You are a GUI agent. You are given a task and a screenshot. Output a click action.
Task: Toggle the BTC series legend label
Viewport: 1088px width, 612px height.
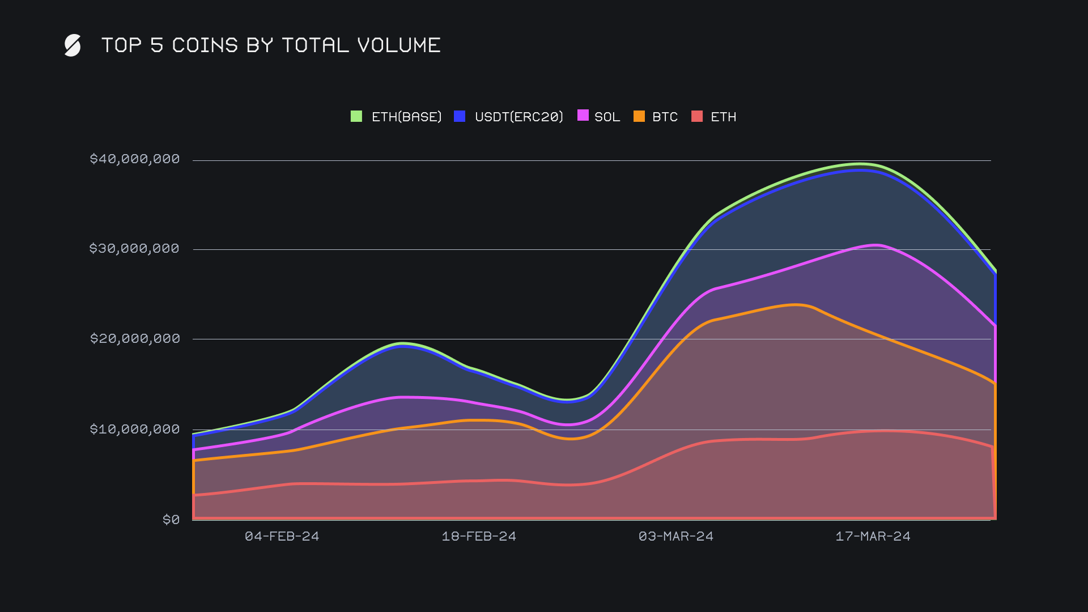(665, 117)
